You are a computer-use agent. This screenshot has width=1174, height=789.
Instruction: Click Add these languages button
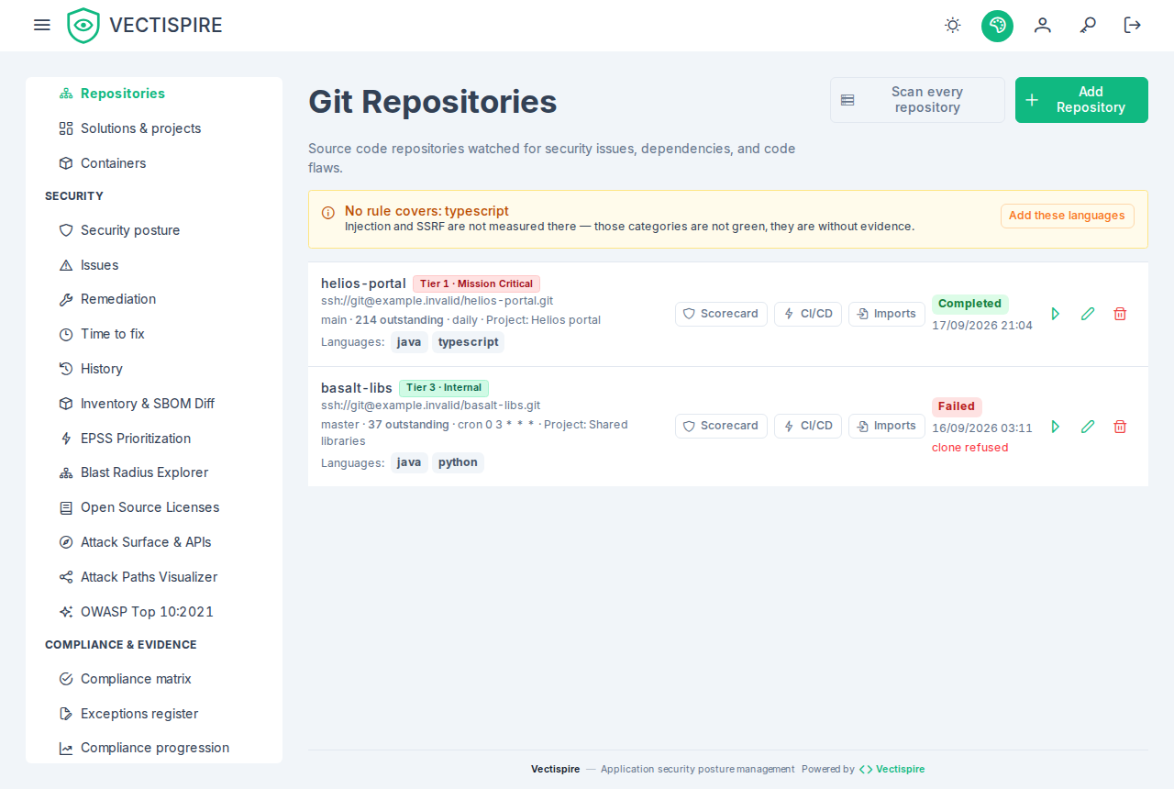pos(1067,216)
